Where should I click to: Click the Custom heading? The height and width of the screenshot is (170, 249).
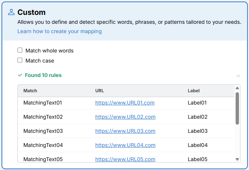[x=32, y=12]
